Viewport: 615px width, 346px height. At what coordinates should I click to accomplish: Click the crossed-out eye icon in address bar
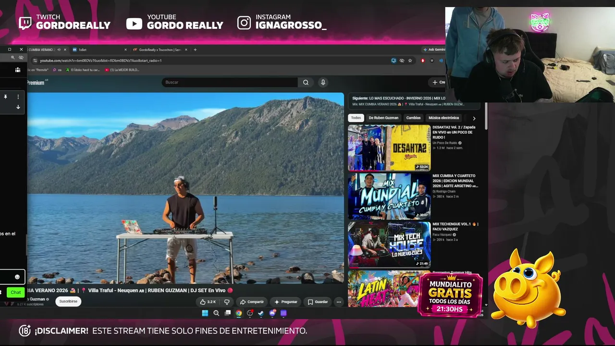pos(402,61)
